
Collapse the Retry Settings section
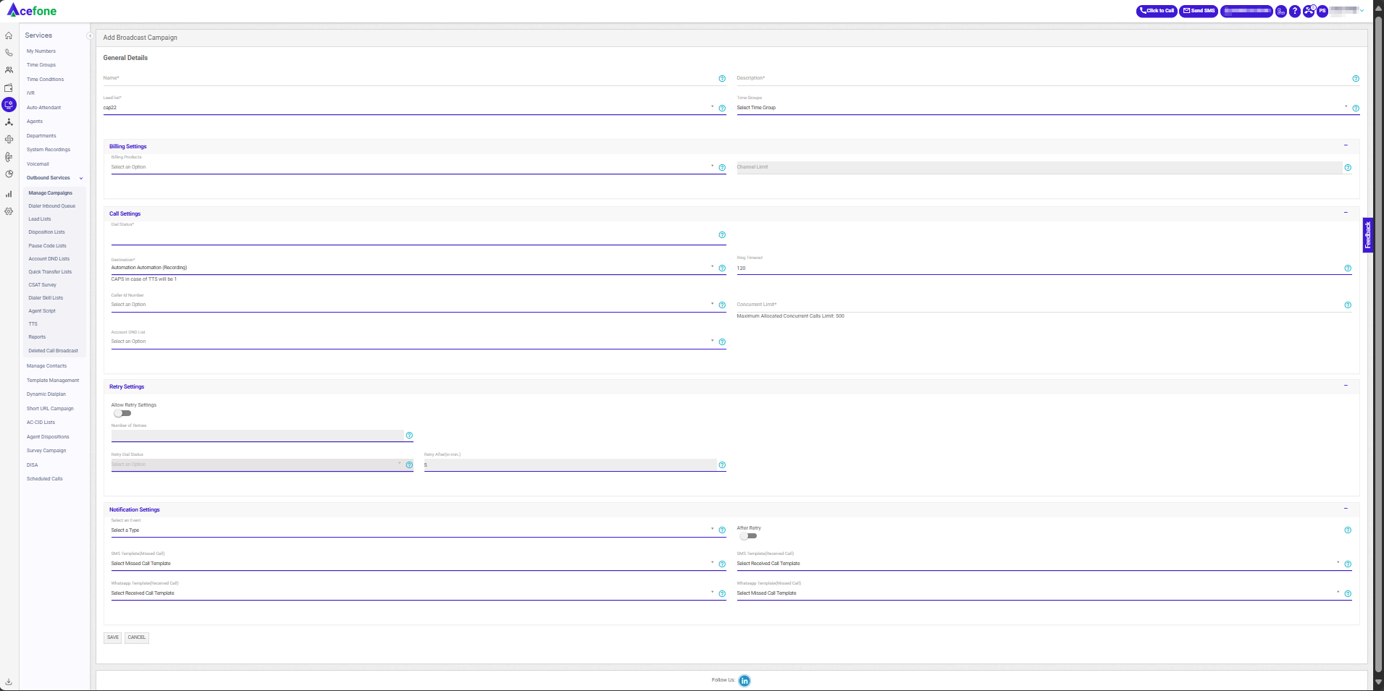[1346, 386]
